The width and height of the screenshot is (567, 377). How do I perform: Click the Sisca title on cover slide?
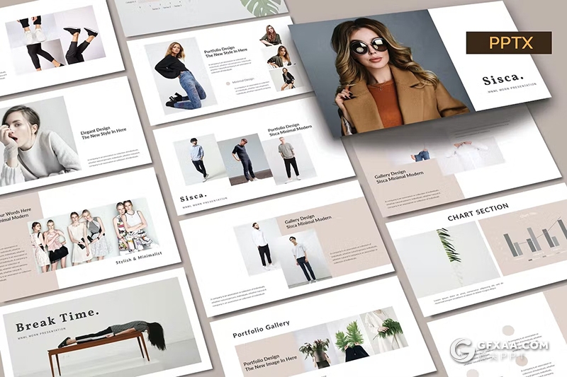(x=503, y=80)
